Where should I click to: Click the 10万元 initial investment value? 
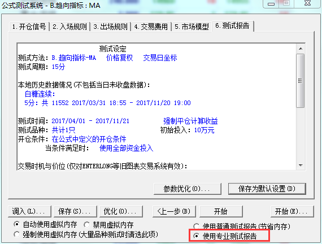click(x=204, y=130)
